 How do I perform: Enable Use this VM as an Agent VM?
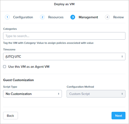[x=5, y=67]
